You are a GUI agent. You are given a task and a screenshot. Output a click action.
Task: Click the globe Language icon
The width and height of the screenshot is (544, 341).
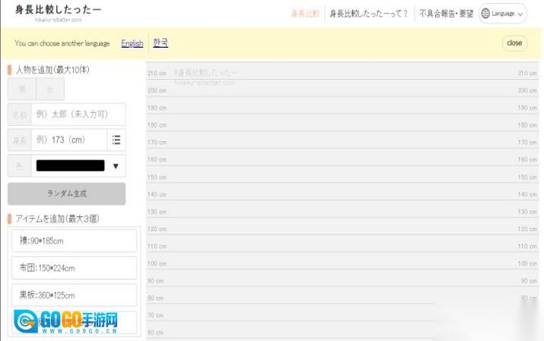tap(485, 14)
